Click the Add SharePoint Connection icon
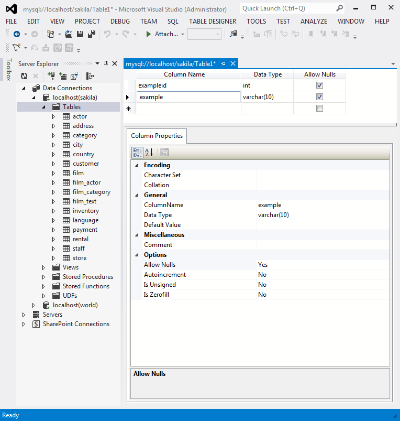 coord(74,76)
